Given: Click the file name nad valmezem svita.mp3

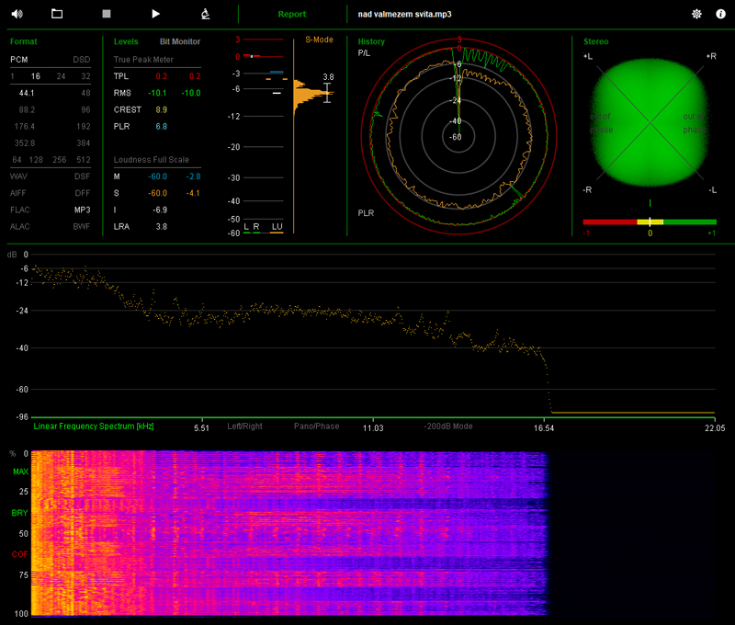Looking at the screenshot, I should pos(405,15).
